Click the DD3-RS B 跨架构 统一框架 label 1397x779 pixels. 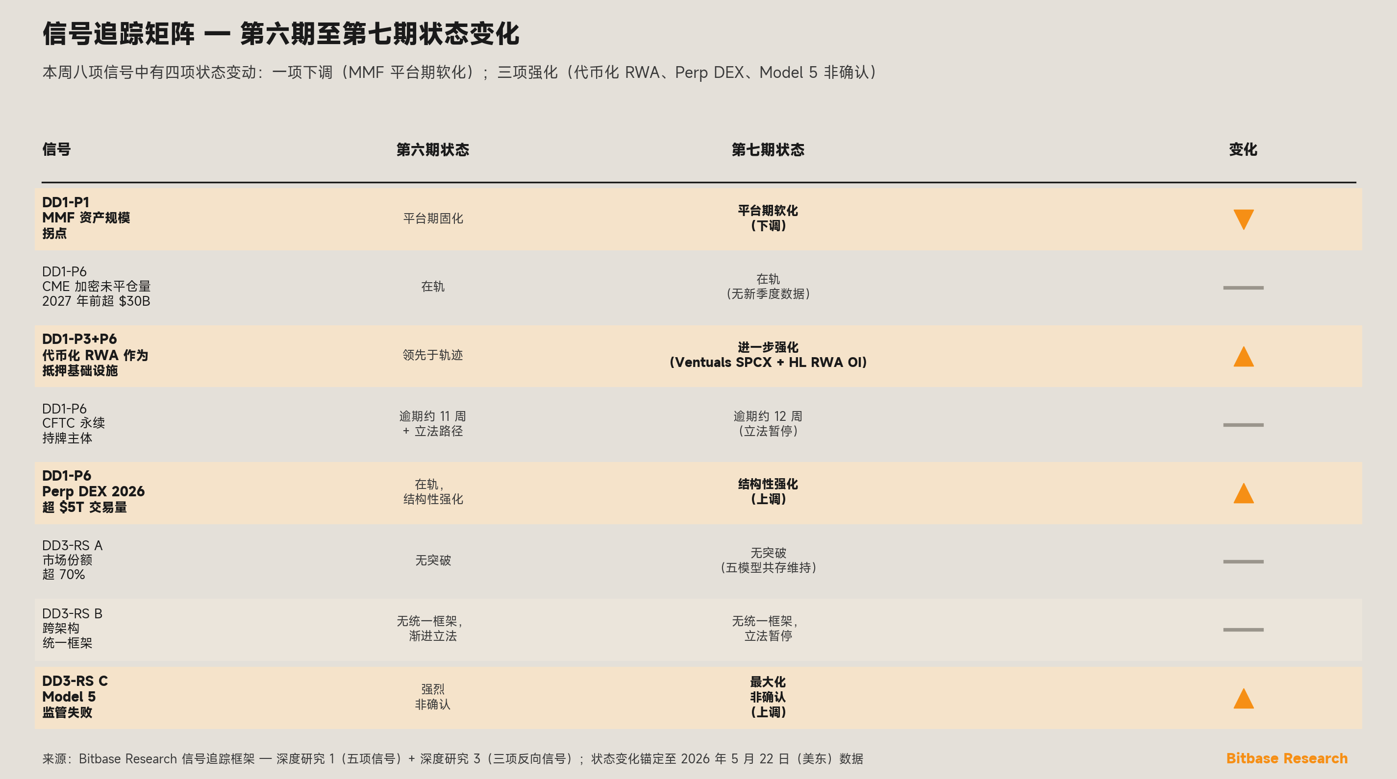(x=73, y=628)
